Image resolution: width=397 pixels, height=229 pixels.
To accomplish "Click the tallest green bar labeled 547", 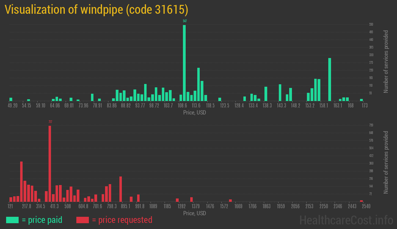I will coord(184,61).
